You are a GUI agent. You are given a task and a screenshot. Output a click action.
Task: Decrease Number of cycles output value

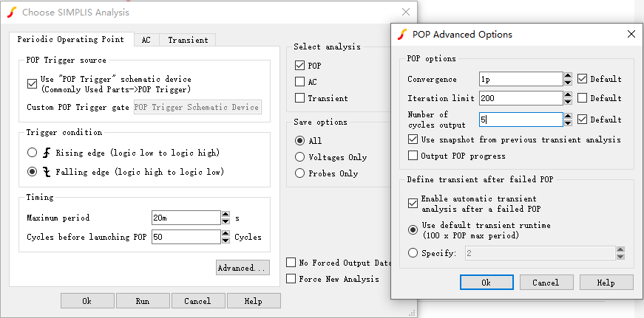(x=568, y=123)
